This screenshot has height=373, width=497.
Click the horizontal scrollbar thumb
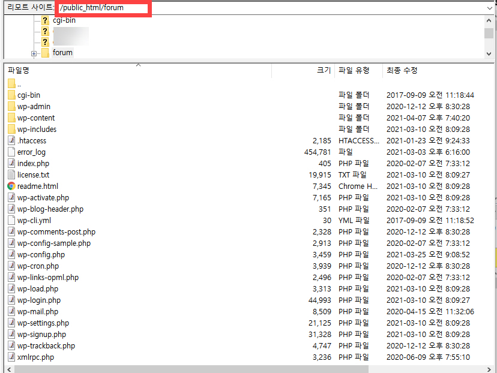[191, 369]
